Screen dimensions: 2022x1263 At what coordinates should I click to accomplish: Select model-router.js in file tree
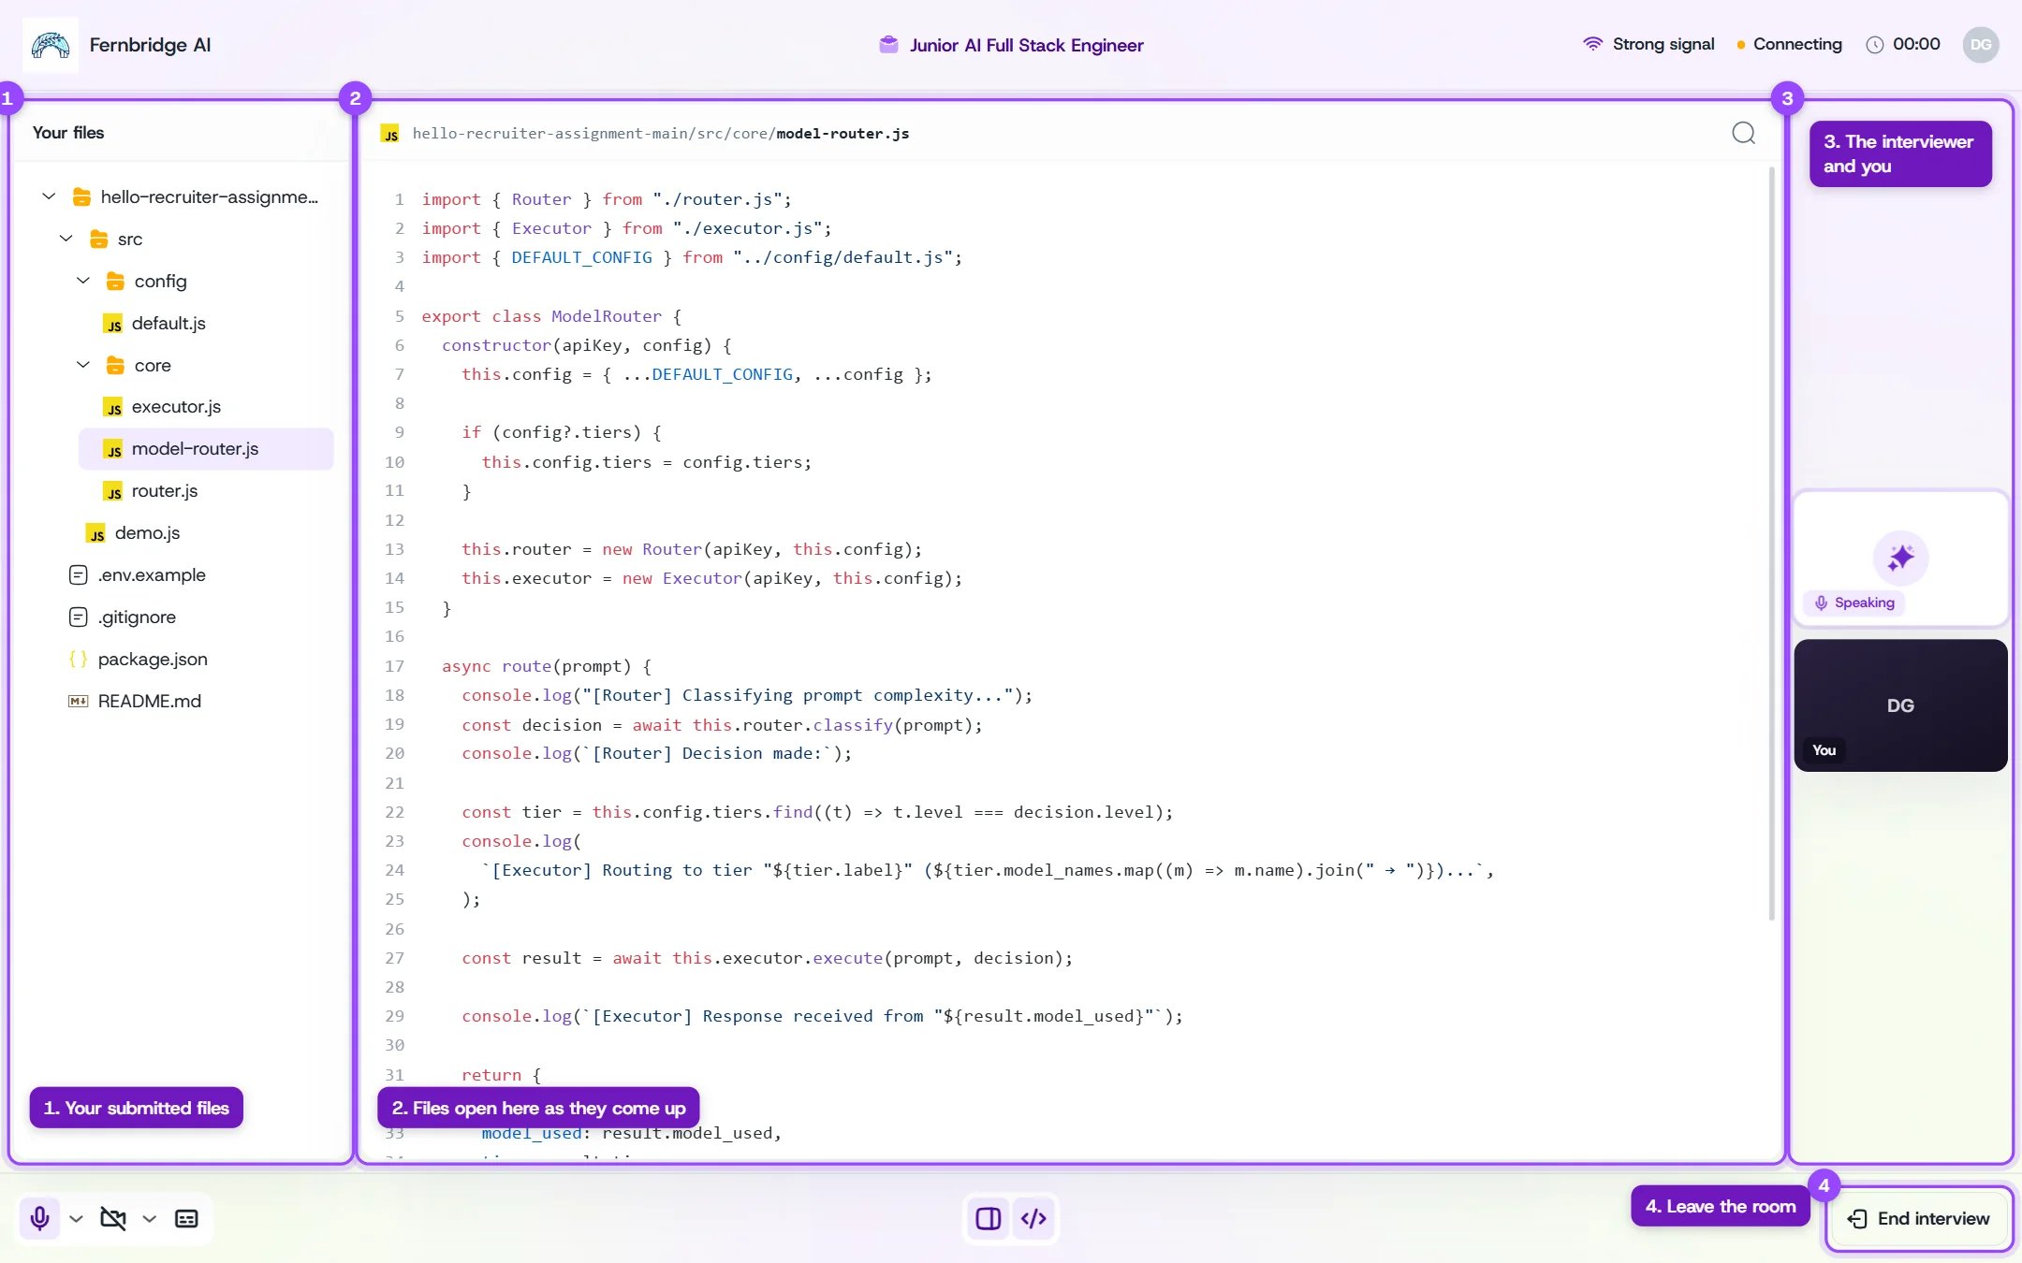[206, 449]
